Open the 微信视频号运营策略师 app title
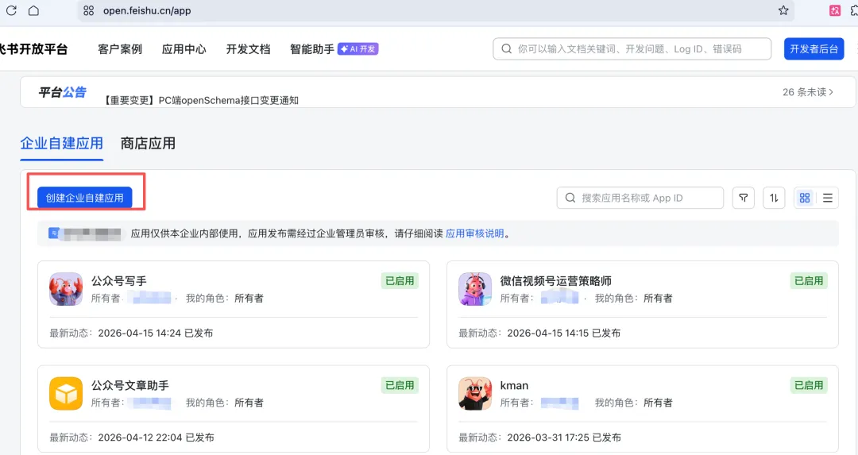858x455 pixels. coord(555,281)
